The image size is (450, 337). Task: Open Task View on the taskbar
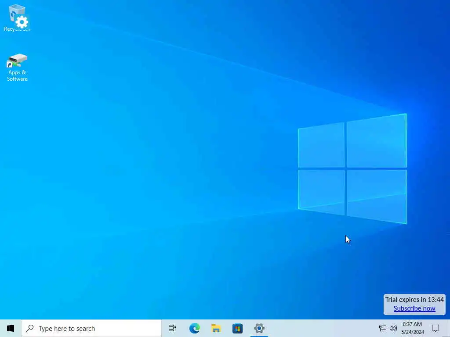pos(172,328)
